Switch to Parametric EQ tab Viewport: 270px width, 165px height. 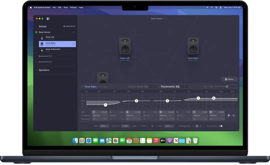pyautogui.click(x=170, y=87)
